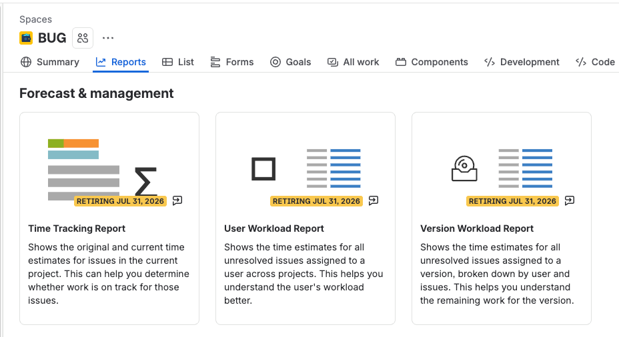Screen dimensions: 619x337
Task: Click the User Workload Report description text
Action: pos(303,274)
